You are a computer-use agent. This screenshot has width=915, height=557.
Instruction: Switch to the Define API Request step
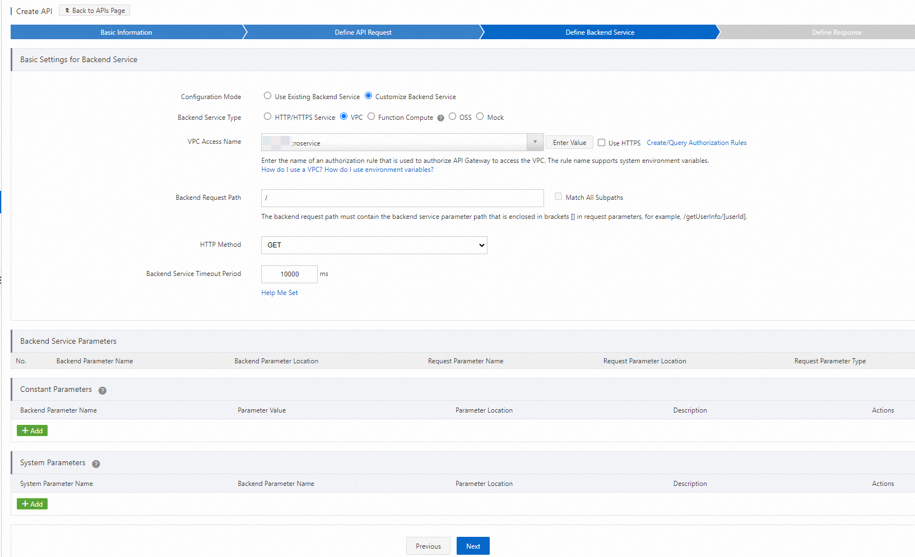point(363,32)
